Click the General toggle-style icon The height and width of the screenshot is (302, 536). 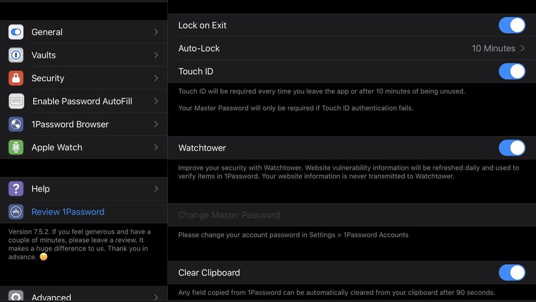16,32
